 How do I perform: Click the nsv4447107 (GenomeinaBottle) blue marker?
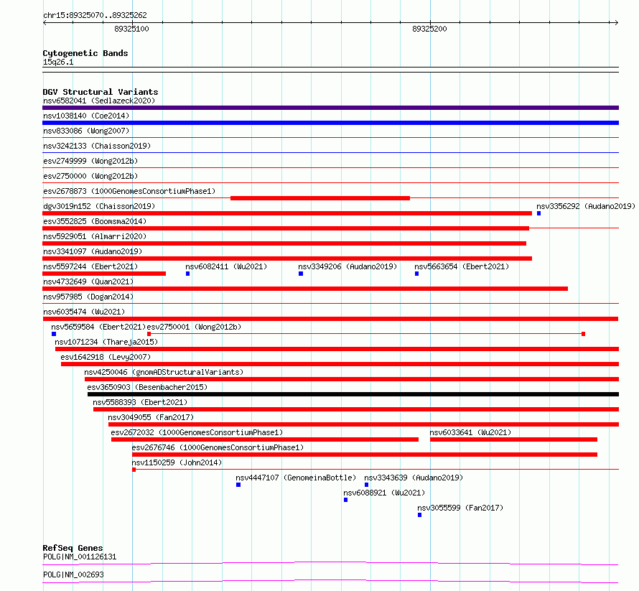point(238,485)
